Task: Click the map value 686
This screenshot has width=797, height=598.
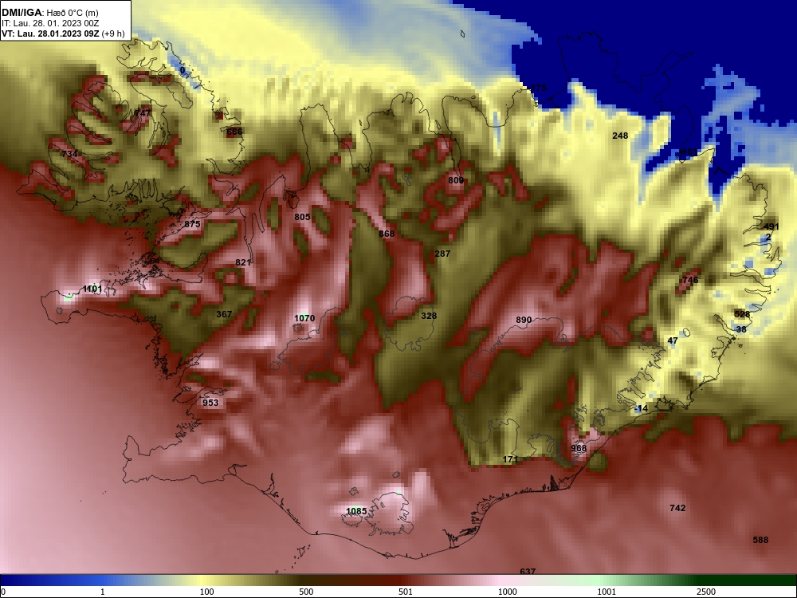Action: pyautogui.click(x=234, y=132)
